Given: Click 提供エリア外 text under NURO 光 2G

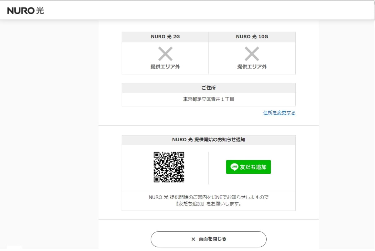Looking at the screenshot, I should [165, 67].
